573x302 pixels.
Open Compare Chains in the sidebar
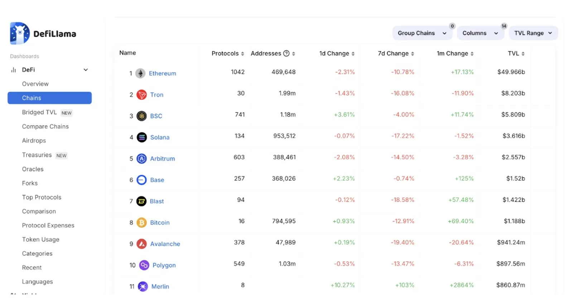[x=45, y=126]
